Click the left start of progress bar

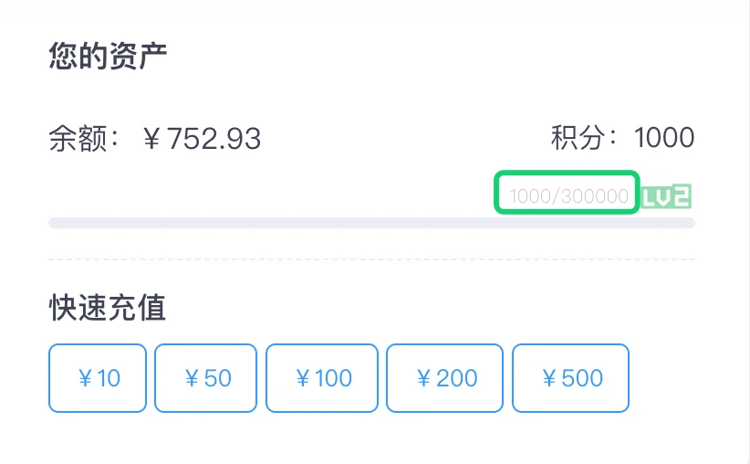pos(55,223)
